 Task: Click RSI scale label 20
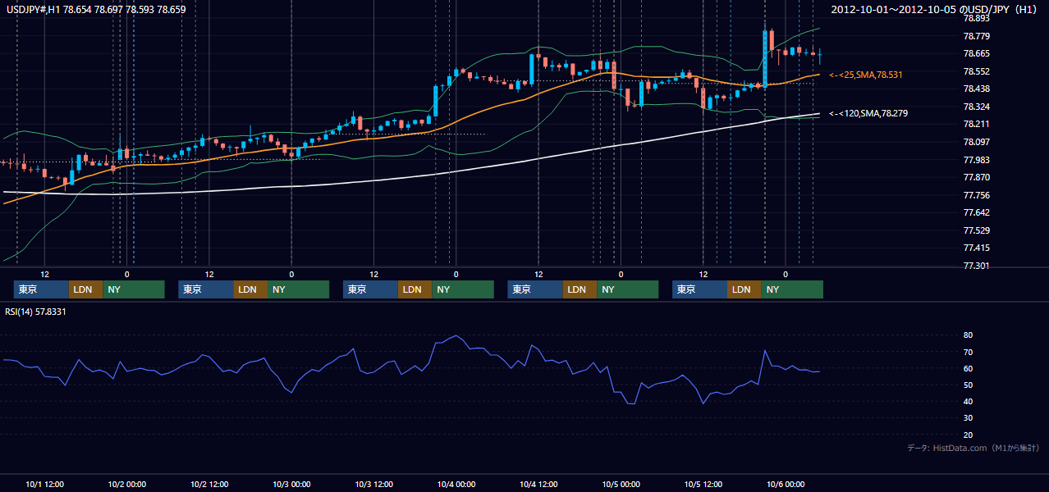click(968, 435)
